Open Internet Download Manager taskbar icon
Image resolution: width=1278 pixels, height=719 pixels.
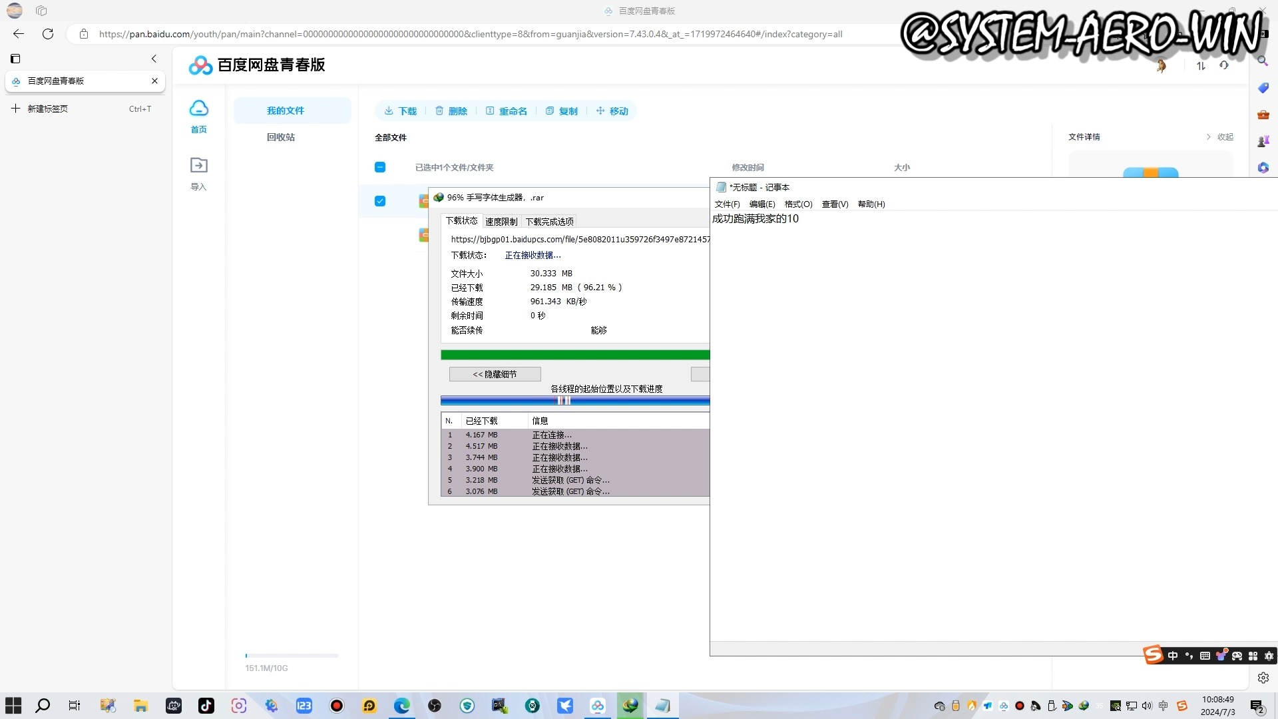630,706
